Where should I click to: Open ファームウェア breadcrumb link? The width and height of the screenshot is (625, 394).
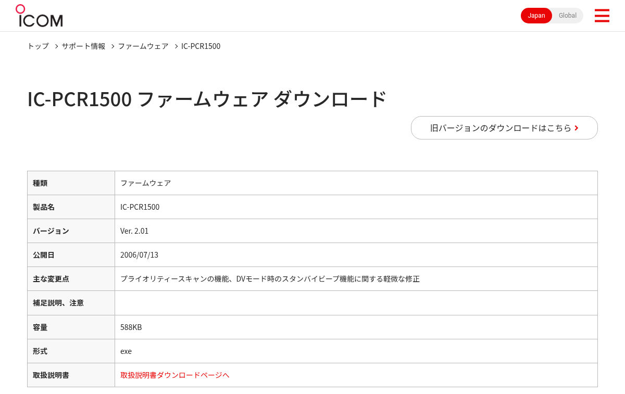pos(143,46)
